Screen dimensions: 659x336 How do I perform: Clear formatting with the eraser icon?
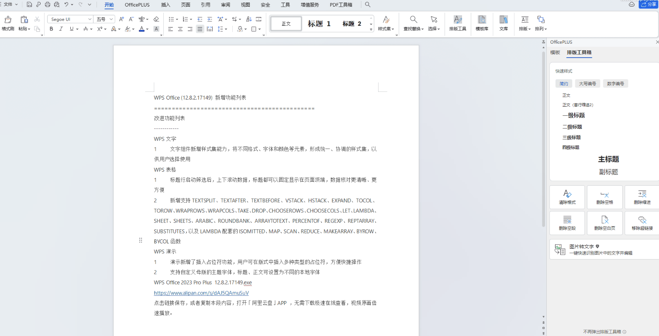[156, 19]
